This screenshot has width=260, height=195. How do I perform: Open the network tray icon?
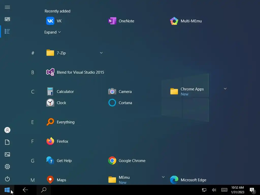point(204,190)
